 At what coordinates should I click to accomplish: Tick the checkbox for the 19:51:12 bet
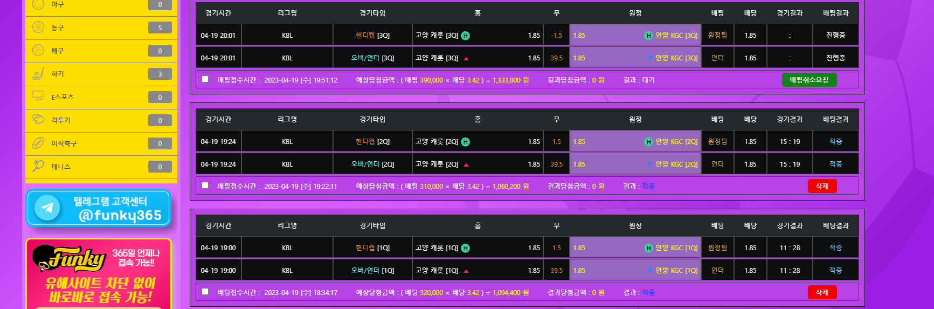tap(205, 79)
